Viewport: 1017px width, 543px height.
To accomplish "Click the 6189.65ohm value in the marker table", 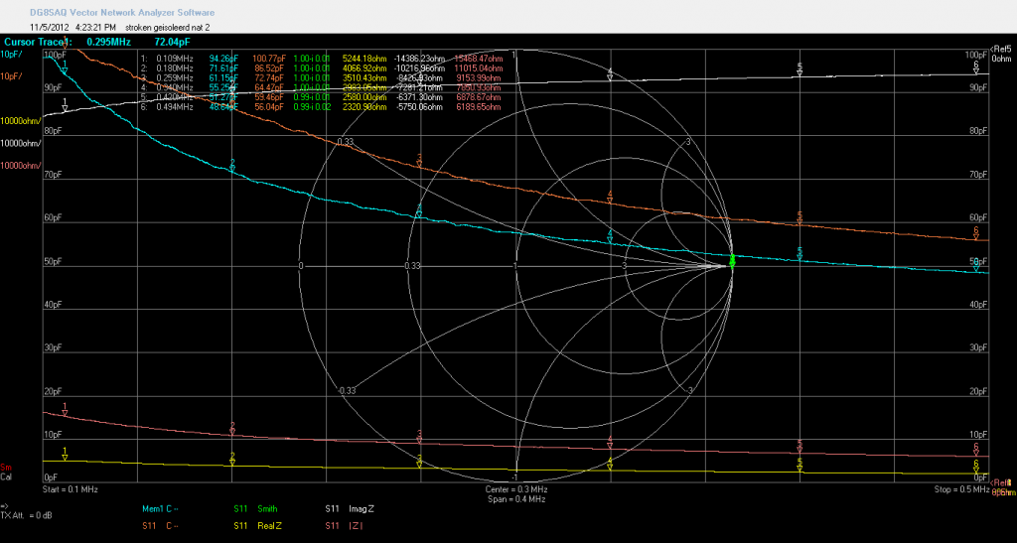I will point(479,107).
